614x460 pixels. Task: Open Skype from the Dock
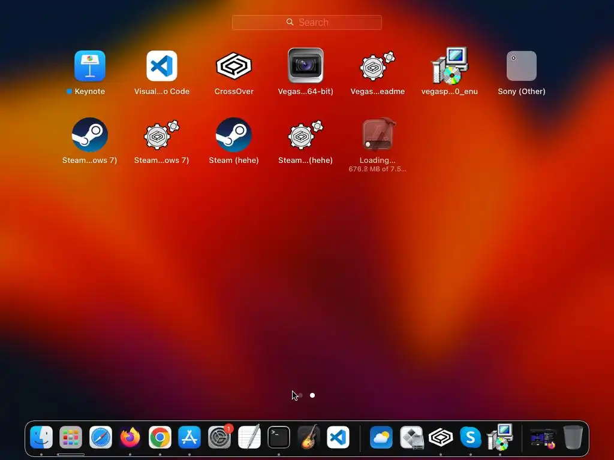click(x=470, y=437)
